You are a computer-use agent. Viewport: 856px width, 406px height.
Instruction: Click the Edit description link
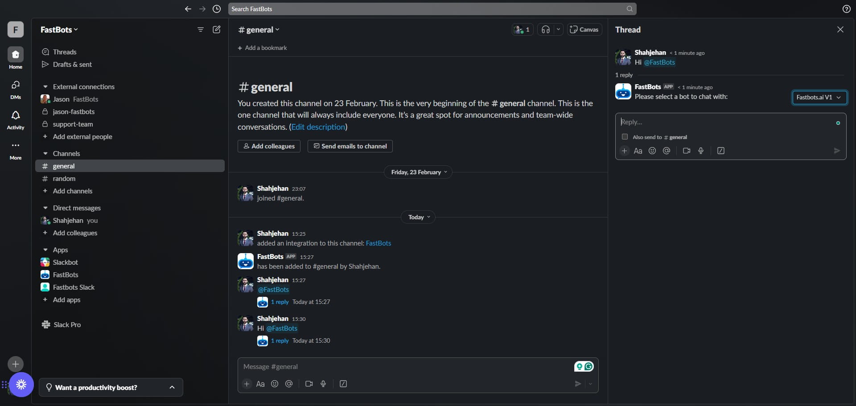click(x=318, y=127)
